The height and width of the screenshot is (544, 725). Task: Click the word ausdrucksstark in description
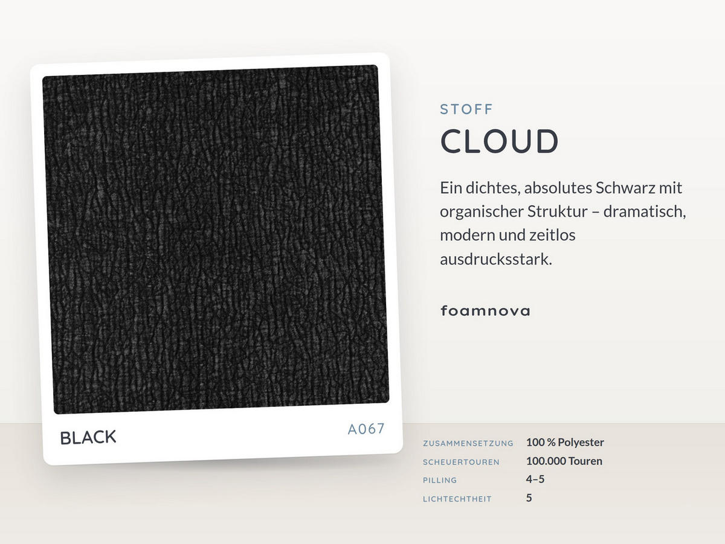tap(496, 260)
